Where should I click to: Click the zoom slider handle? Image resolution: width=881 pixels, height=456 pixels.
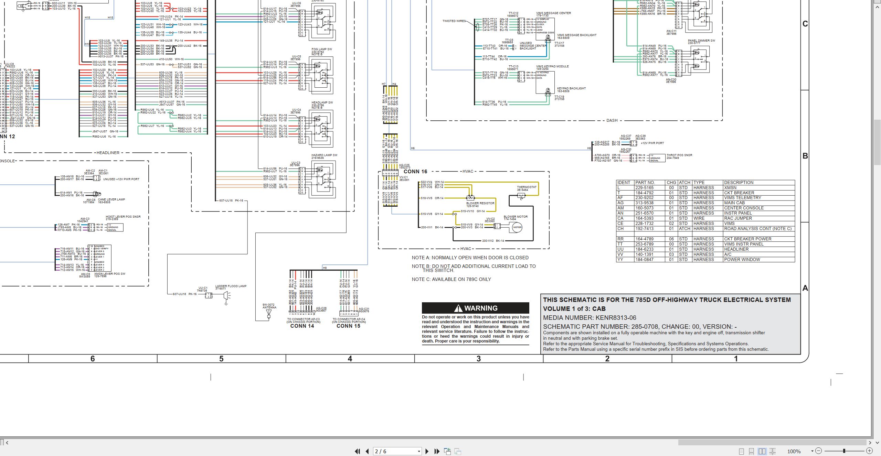tap(844, 451)
